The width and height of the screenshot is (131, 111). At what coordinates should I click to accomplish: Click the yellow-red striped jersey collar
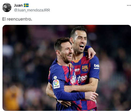pyautogui.click(x=76, y=61)
